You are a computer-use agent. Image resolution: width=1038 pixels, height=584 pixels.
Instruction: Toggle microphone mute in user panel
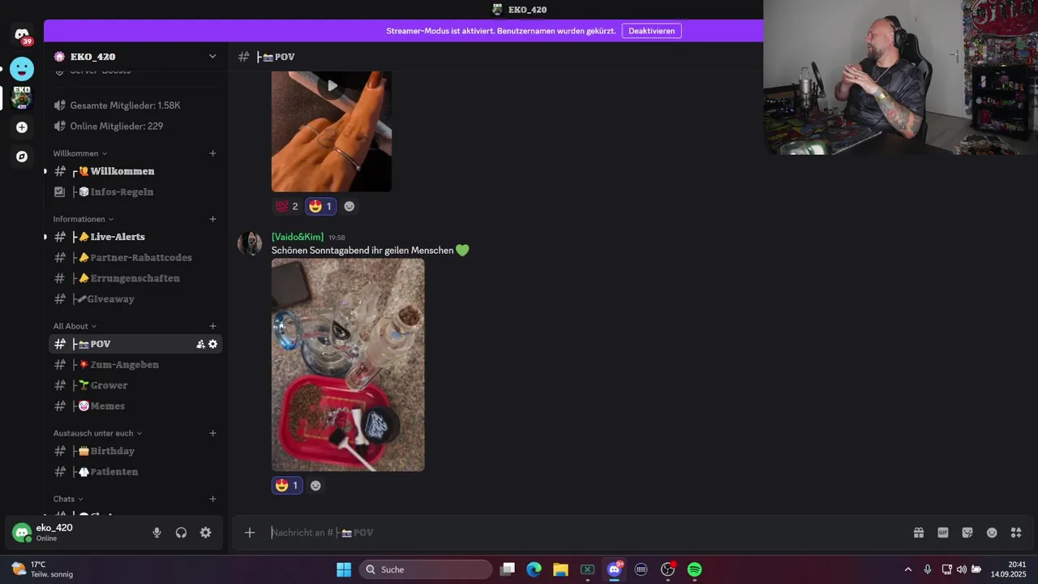pos(157,533)
